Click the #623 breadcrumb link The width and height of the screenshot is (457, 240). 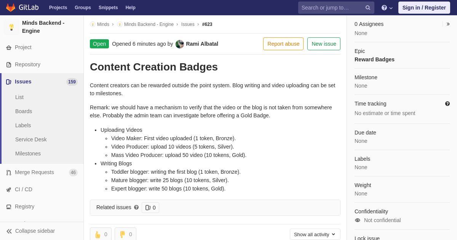pos(207,24)
